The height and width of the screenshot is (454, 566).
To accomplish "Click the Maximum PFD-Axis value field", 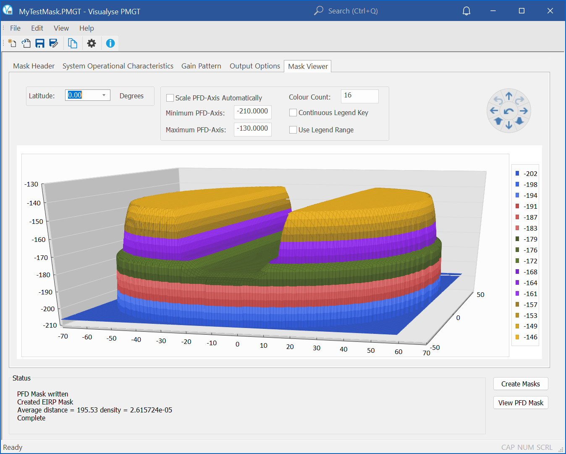I will (253, 129).
